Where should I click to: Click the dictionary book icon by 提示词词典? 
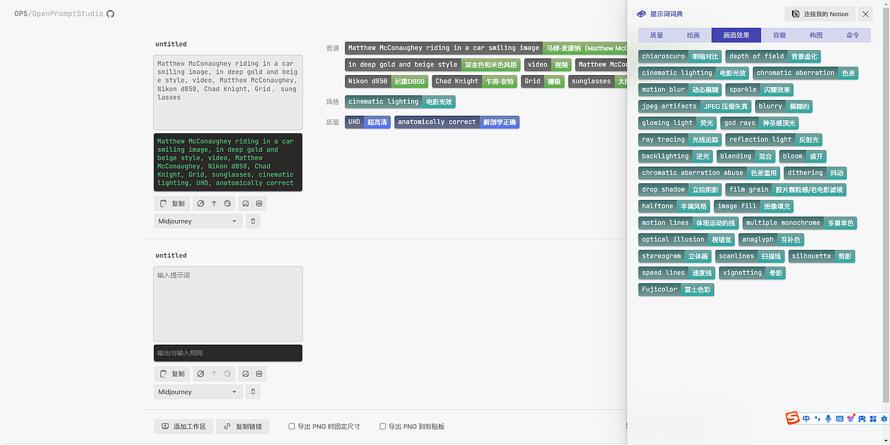[x=641, y=14]
